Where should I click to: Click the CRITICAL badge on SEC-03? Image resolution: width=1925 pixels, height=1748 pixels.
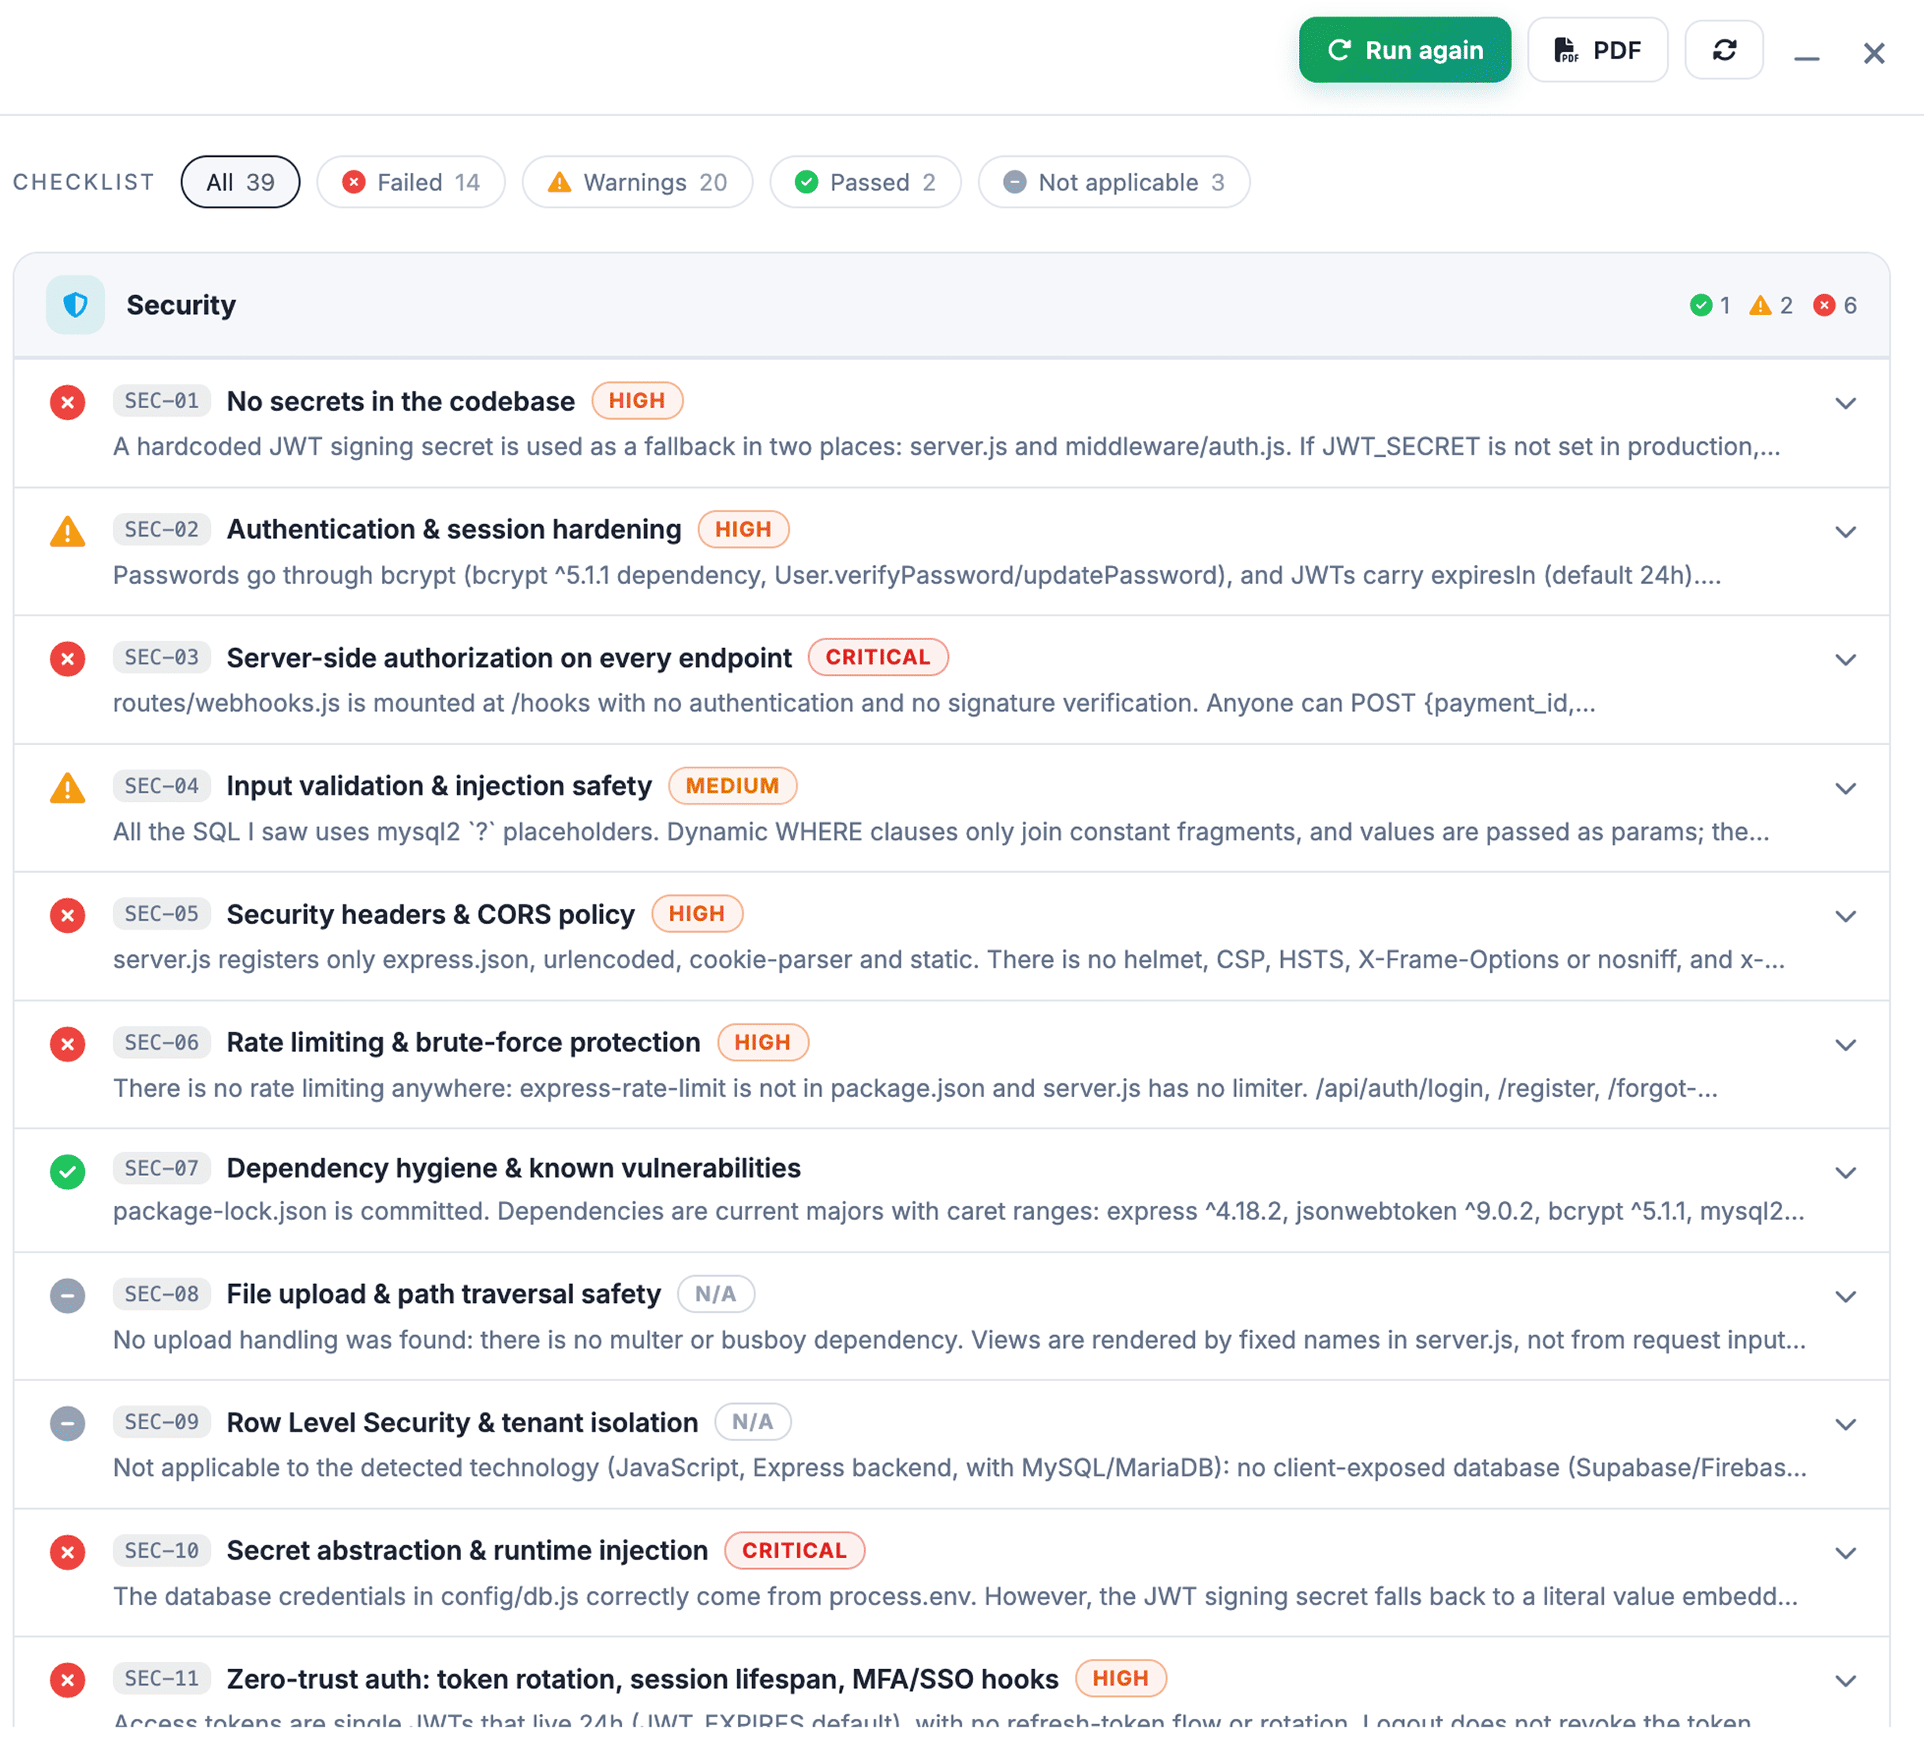[878, 657]
